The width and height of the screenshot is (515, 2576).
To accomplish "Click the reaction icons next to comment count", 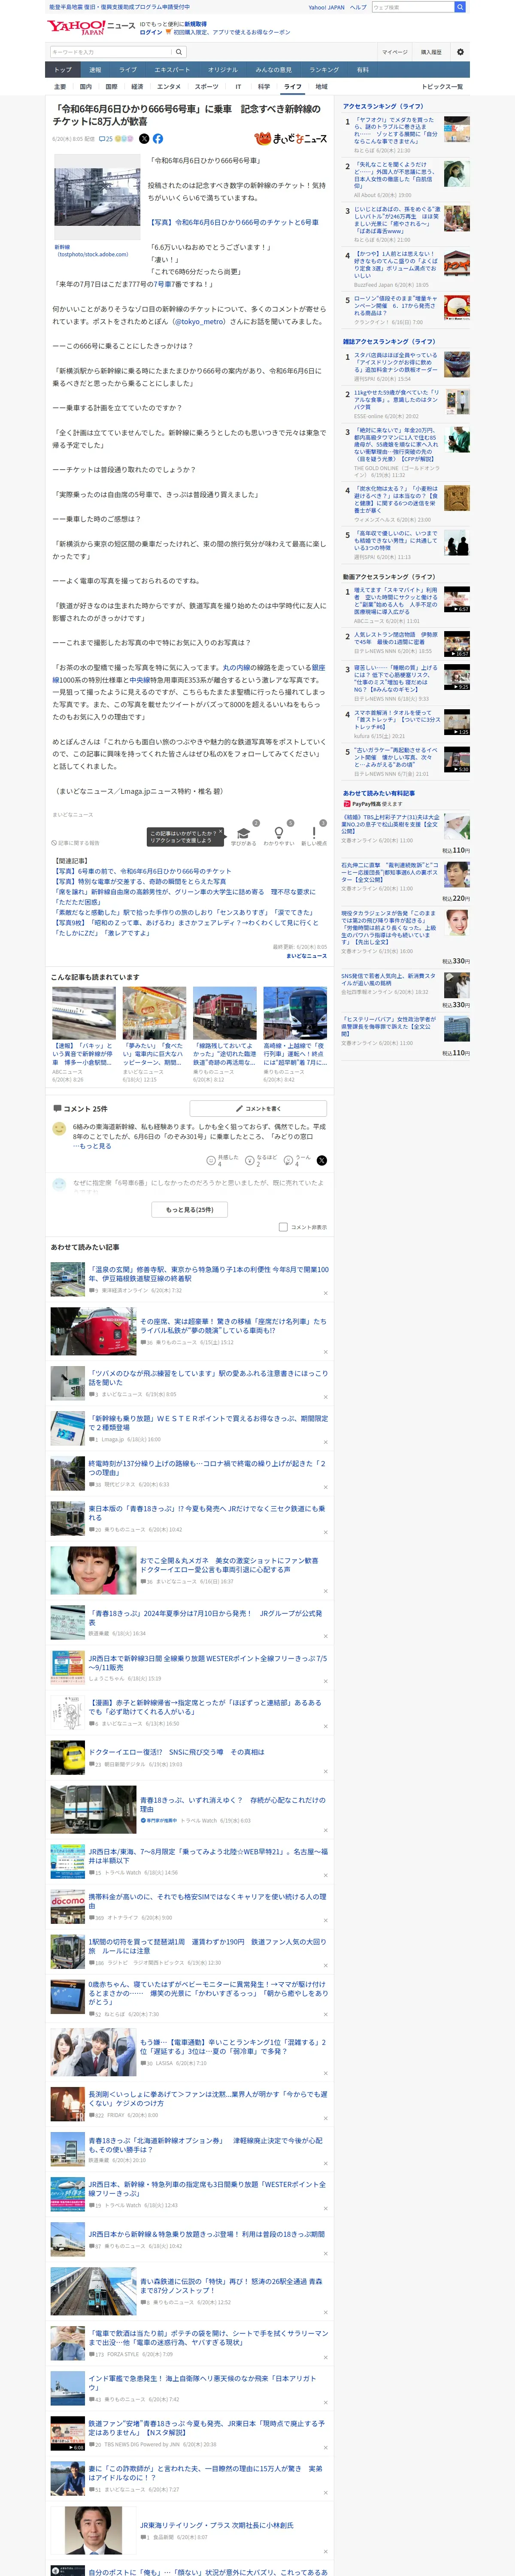I will tap(124, 139).
